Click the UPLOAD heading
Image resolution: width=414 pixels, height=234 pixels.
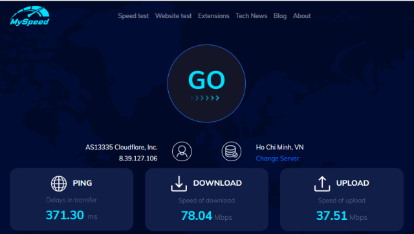pyautogui.click(x=353, y=183)
